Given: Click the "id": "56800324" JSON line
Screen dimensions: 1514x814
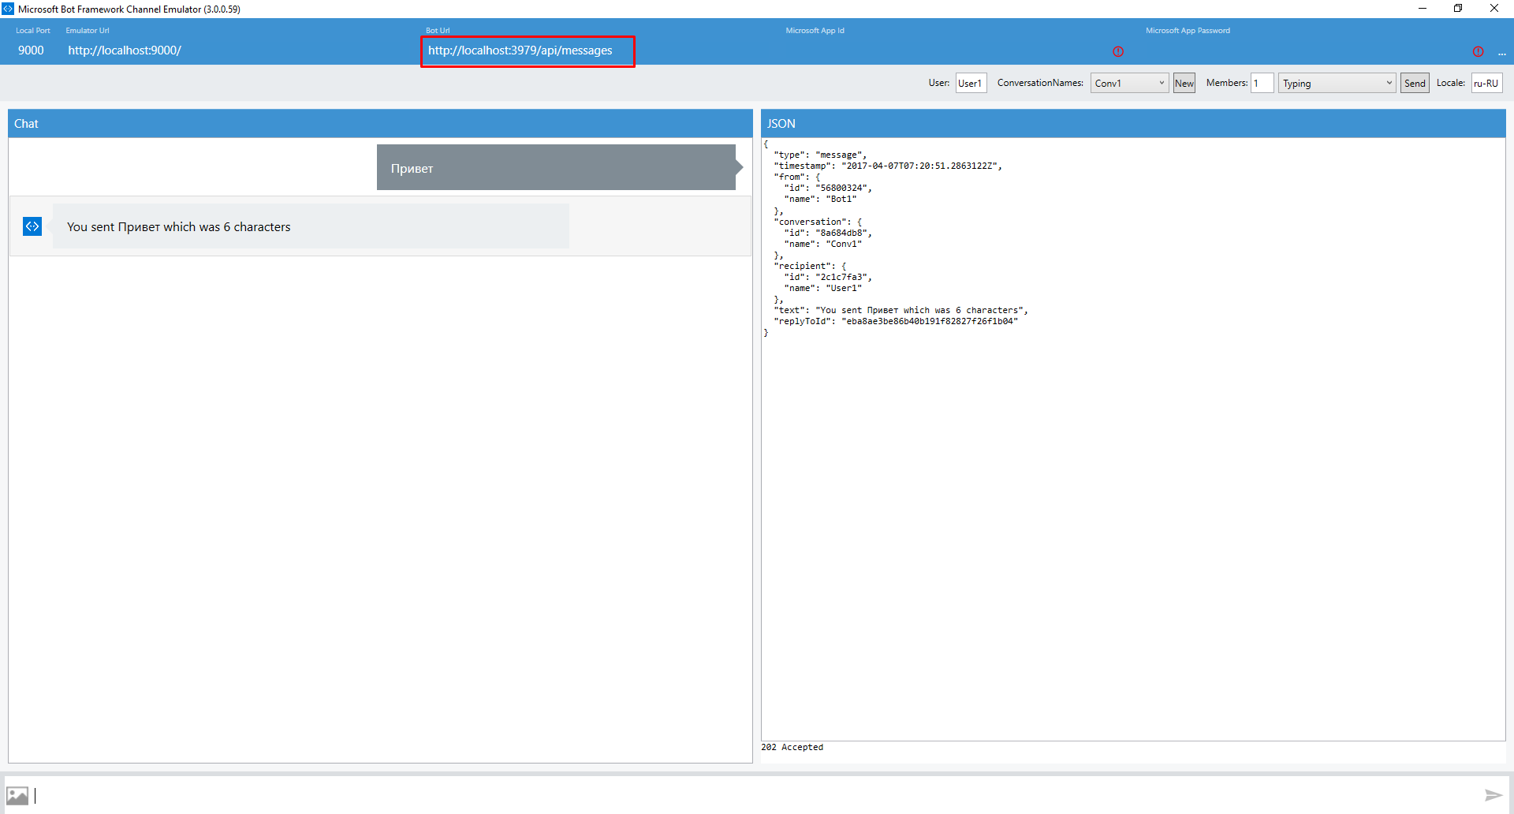Looking at the screenshot, I should 828,189.
